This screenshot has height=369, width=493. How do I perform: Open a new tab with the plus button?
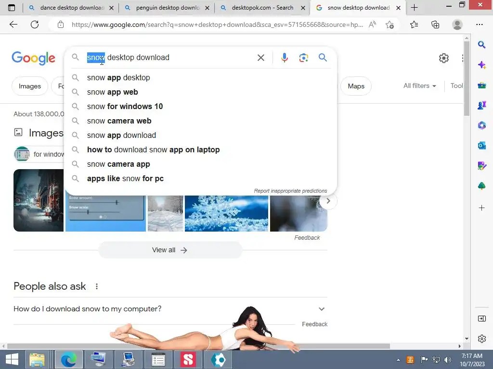(x=415, y=8)
